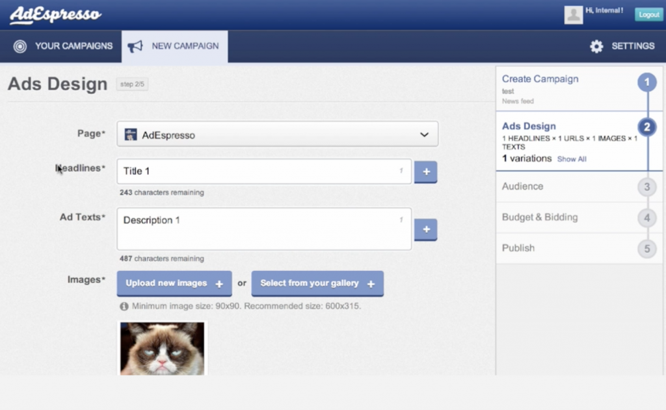Click the info icon beside minimum image size
Image resolution: width=666 pixels, height=410 pixels.
(124, 307)
